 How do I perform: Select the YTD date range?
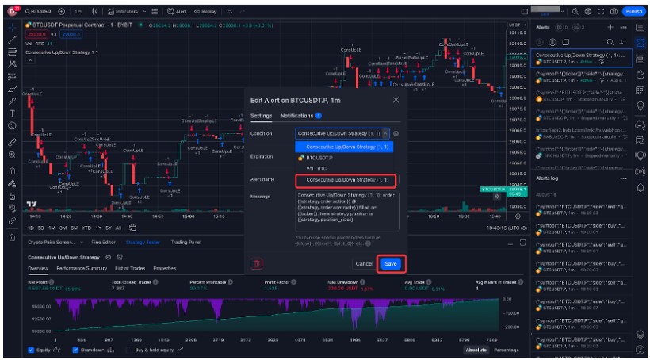pyautogui.click(x=86, y=228)
